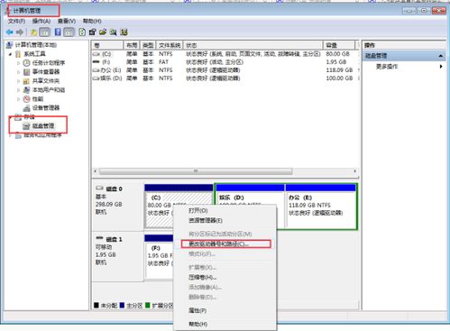Choose 压缩卷(H) from the context menu
450x331 pixels.
[202, 277]
